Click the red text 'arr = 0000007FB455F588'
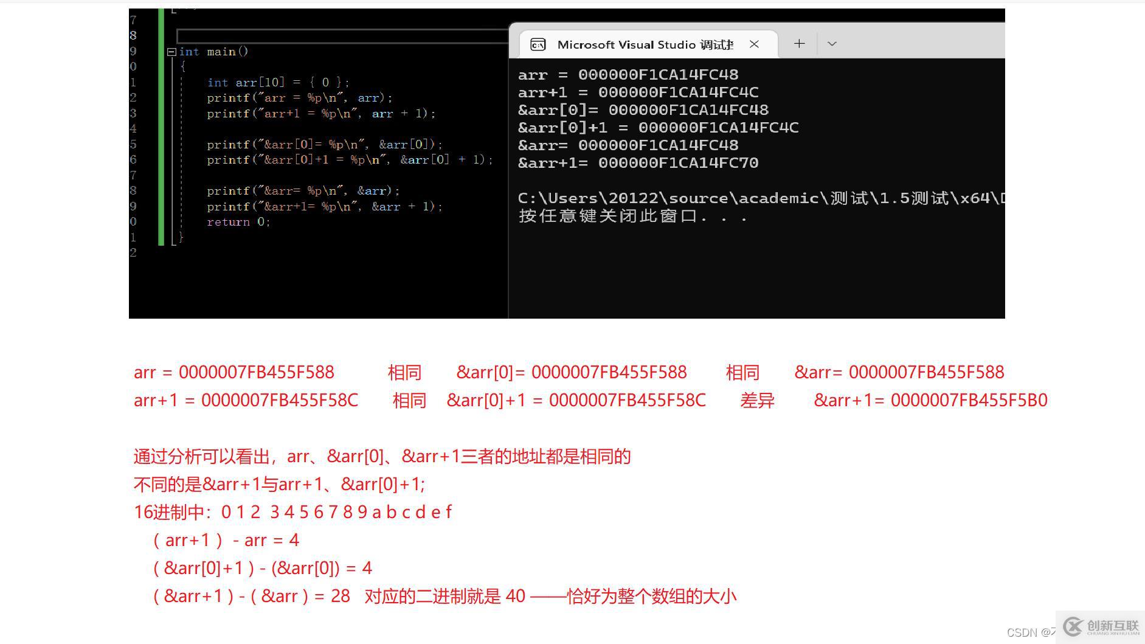 [234, 372]
